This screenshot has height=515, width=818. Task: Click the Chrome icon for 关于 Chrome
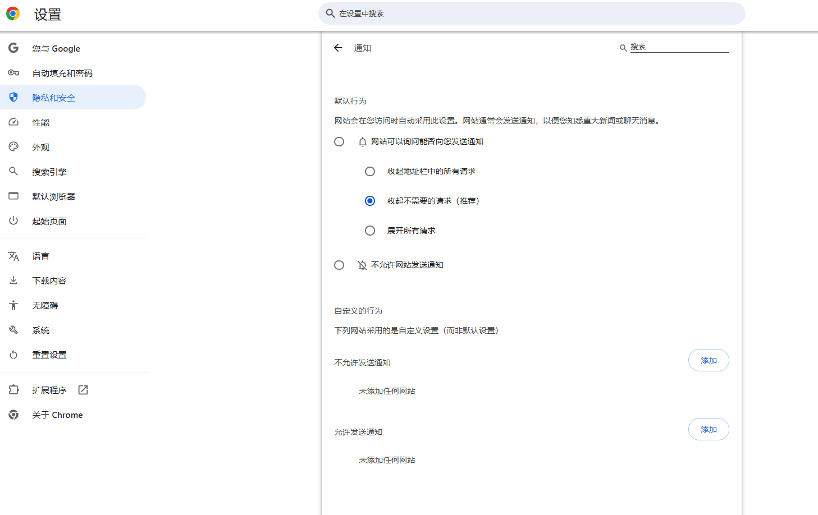click(x=13, y=415)
